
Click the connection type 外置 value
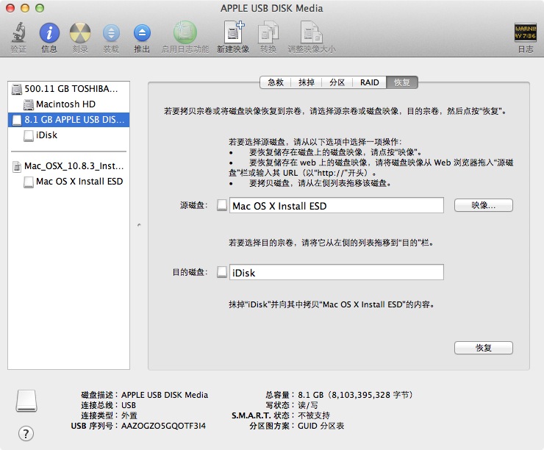(x=129, y=415)
